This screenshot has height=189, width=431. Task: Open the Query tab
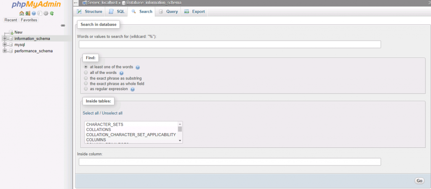(x=168, y=11)
